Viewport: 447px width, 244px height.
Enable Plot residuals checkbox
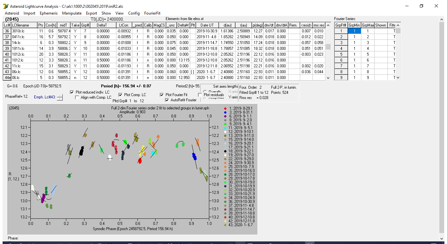pyautogui.click(x=200, y=95)
